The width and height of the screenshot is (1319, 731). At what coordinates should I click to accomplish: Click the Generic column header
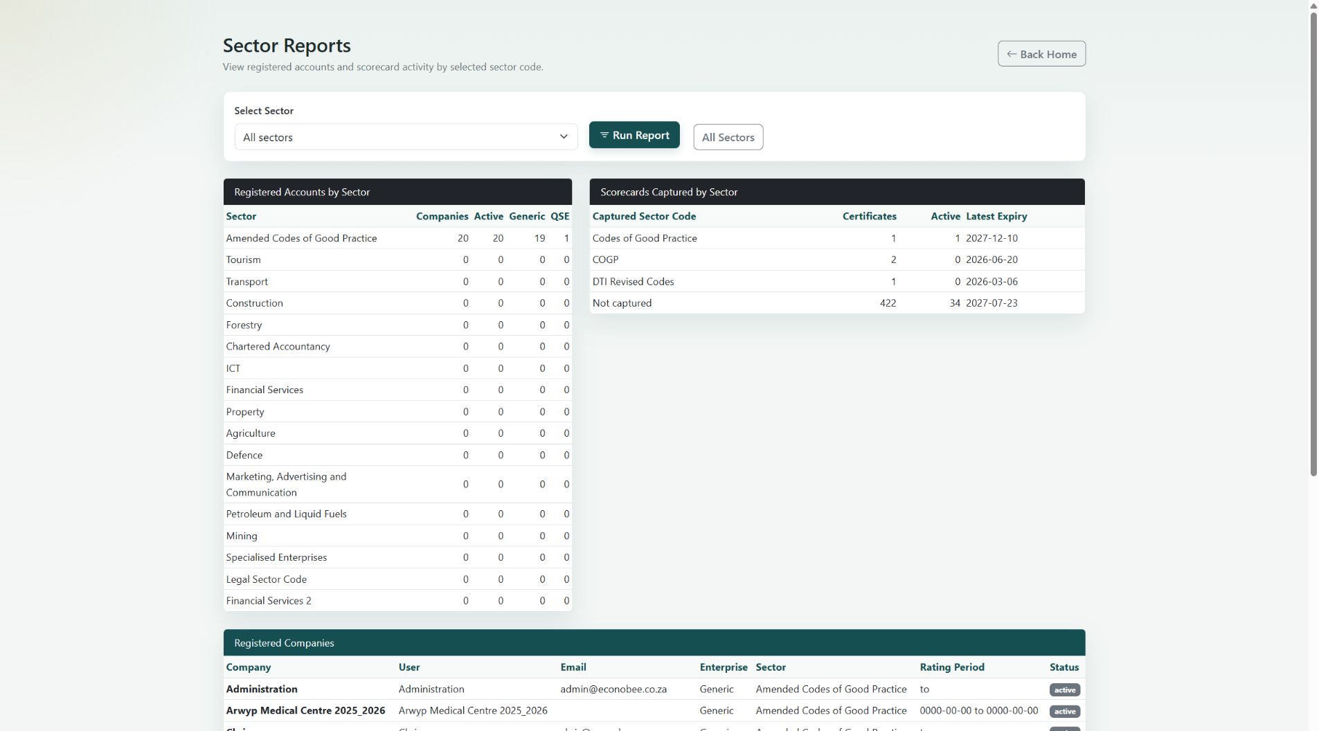pyautogui.click(x=527, y=216)
